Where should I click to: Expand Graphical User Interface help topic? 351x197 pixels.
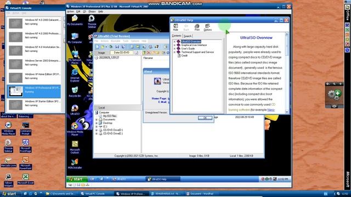tap(174, 45)
